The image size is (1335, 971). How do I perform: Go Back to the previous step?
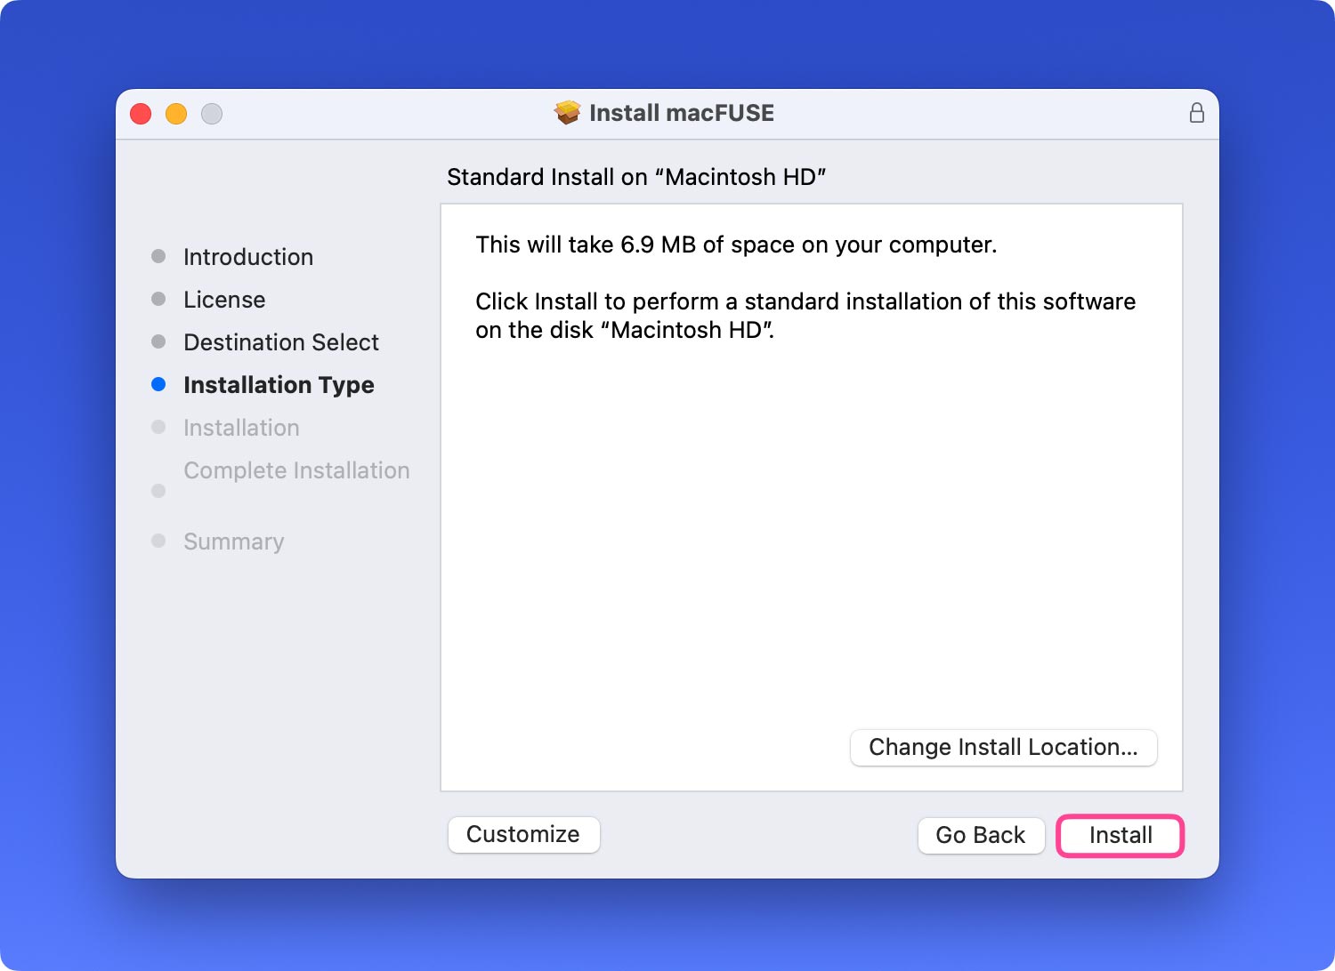[980, 835]
